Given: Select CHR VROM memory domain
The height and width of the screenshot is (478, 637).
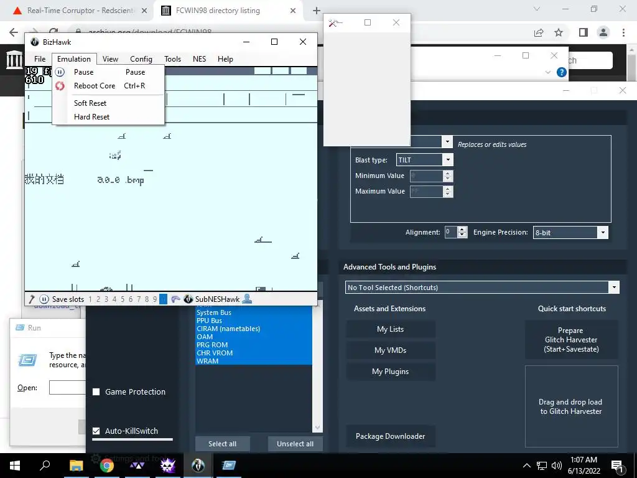Looking at the screenshot, I should (x=254, y=353).
